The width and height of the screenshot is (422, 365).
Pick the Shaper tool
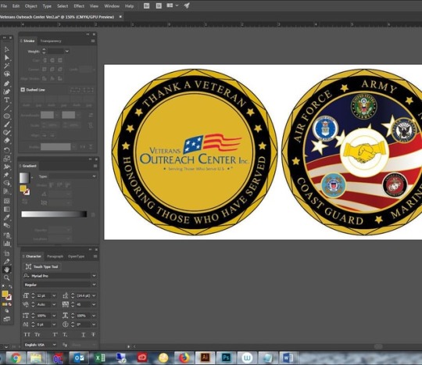click(x=7, y=132)
